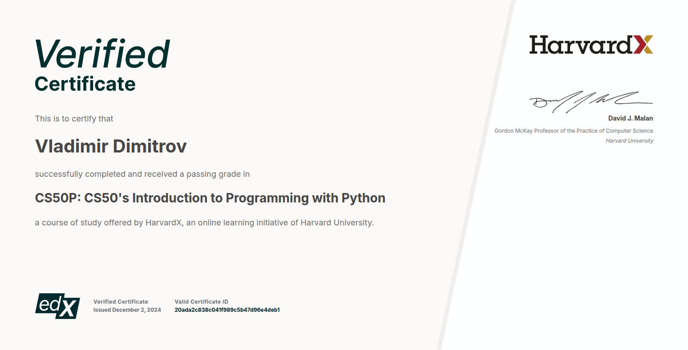688x350 pixels.
Task: Select certificate ID 20ada2c838c041f989c5b47d96e4deb1
Action: click(227, 310)
